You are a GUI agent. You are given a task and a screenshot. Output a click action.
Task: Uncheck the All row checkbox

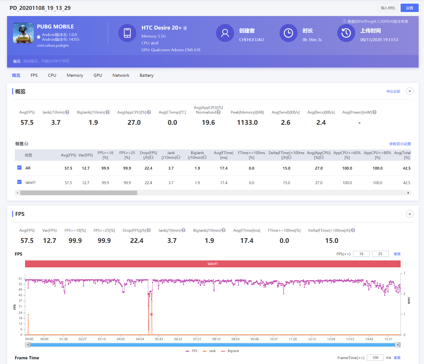pos(19,168)
